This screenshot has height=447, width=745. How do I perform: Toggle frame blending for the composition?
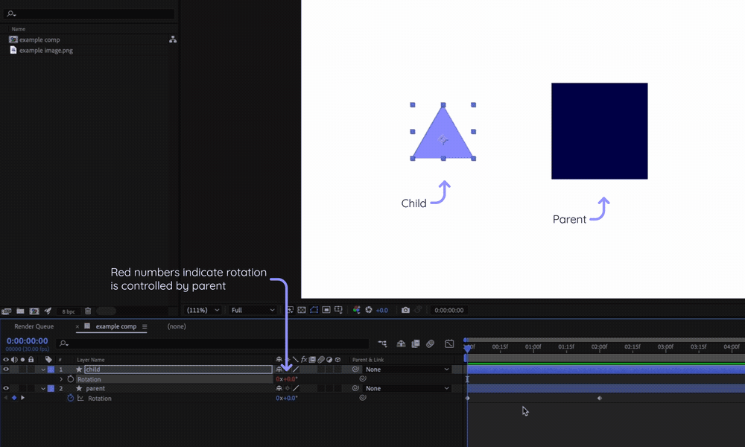point(416,343)
